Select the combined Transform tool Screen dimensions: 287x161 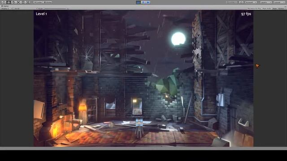[28, 2]
